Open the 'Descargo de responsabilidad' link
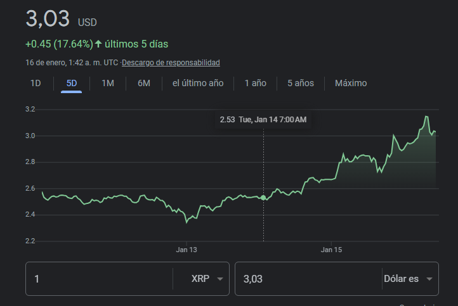The width and height of the screenshot is (458, 306). [171, 63]
